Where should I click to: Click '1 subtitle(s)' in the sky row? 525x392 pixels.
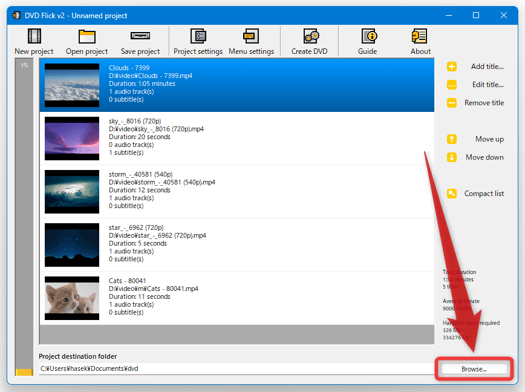(126, 152)
